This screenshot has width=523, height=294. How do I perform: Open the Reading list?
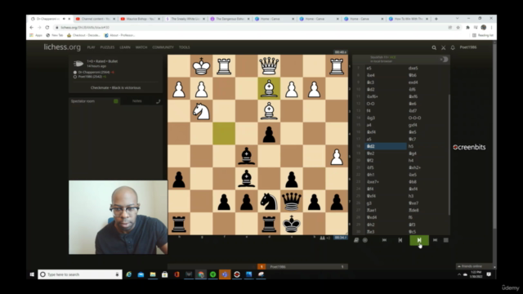coord(483,35)
